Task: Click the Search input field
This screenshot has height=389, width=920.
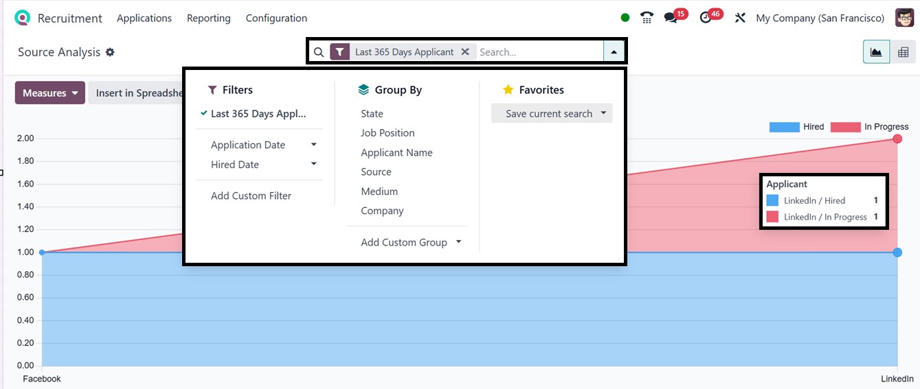Action: (539, 51)
